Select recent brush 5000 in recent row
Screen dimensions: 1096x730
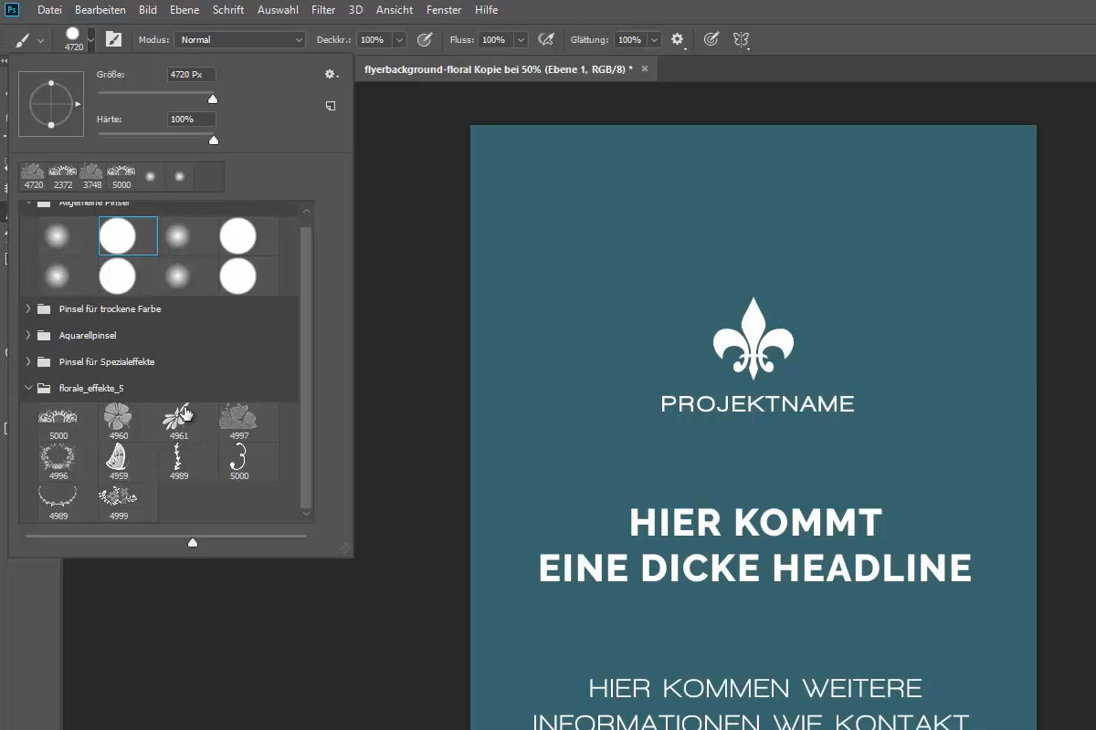(x=121, y=176)
